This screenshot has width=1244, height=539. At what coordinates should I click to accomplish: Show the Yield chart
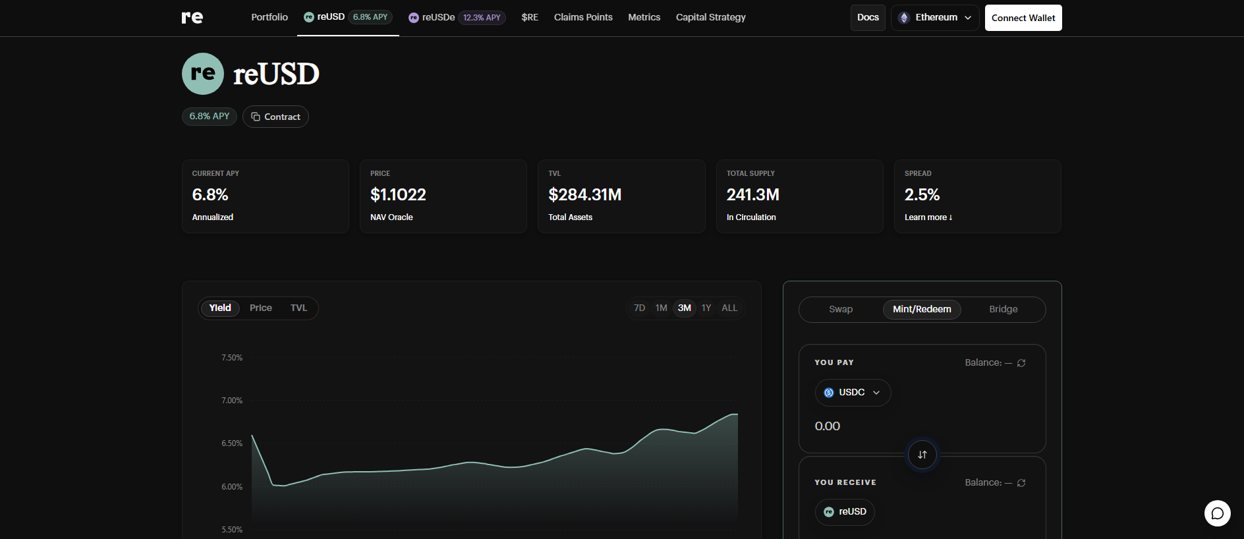pos(220,308)
